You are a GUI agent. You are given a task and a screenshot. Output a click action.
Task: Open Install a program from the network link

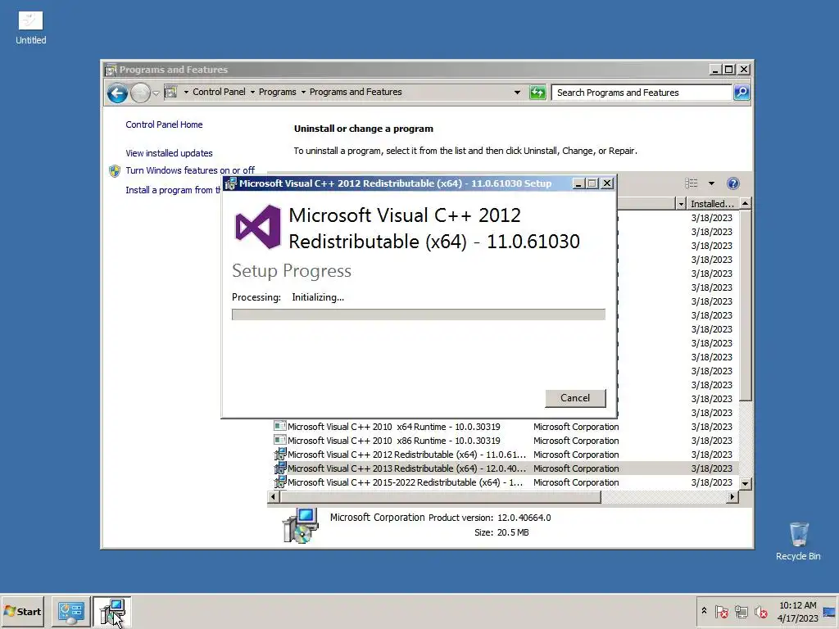(173, 190)
